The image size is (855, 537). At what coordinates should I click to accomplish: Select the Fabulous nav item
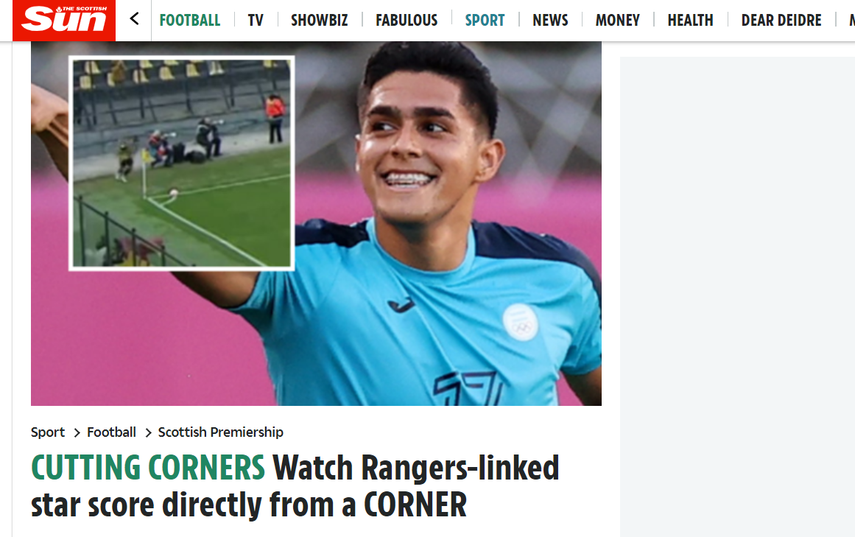click(407, 20)
